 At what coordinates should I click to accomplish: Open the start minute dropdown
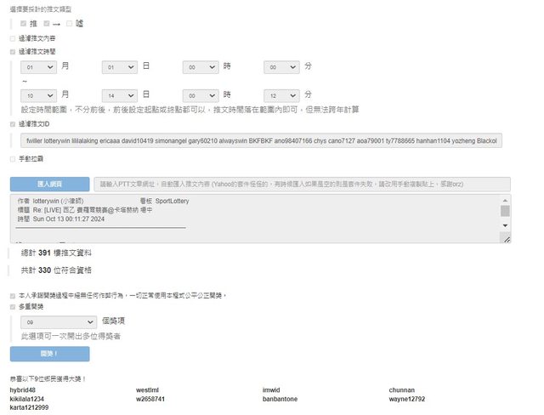click(x=282, y=66)
